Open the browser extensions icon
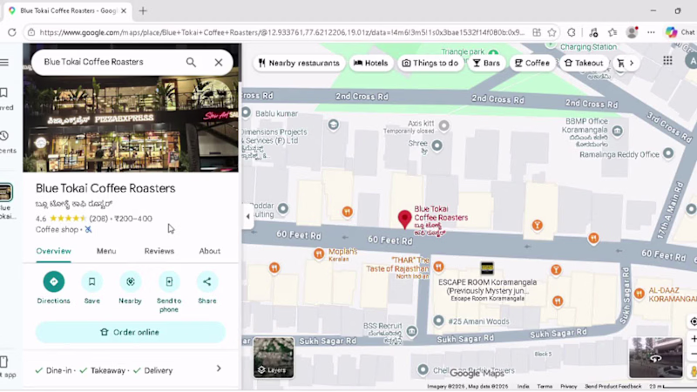The image size is (697, 392). [x=572, y=32]
